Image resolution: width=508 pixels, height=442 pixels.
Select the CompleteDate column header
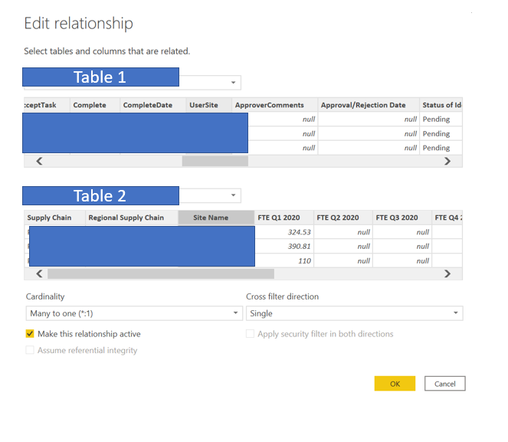pos(153,105)
